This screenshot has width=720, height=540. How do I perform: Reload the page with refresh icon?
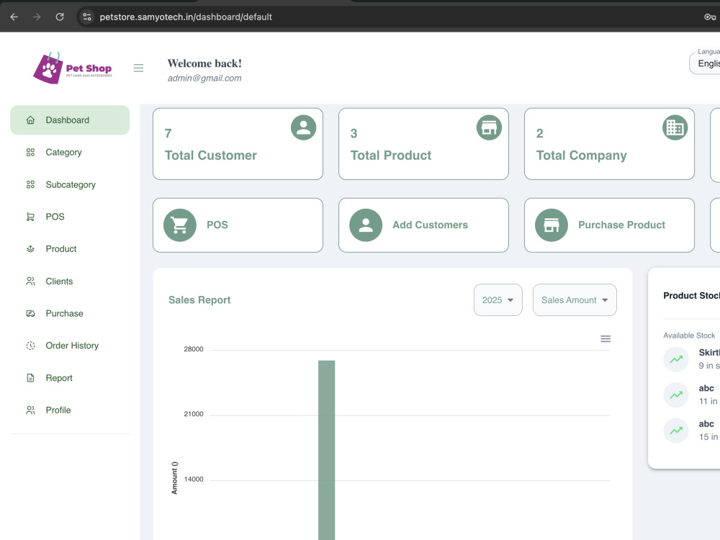click(60, 17)
